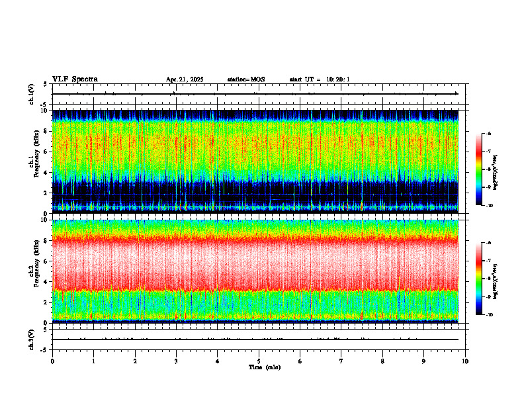524x405 pixels.
Task: Click time axis tick label "9"
Action: pos(423,361)
